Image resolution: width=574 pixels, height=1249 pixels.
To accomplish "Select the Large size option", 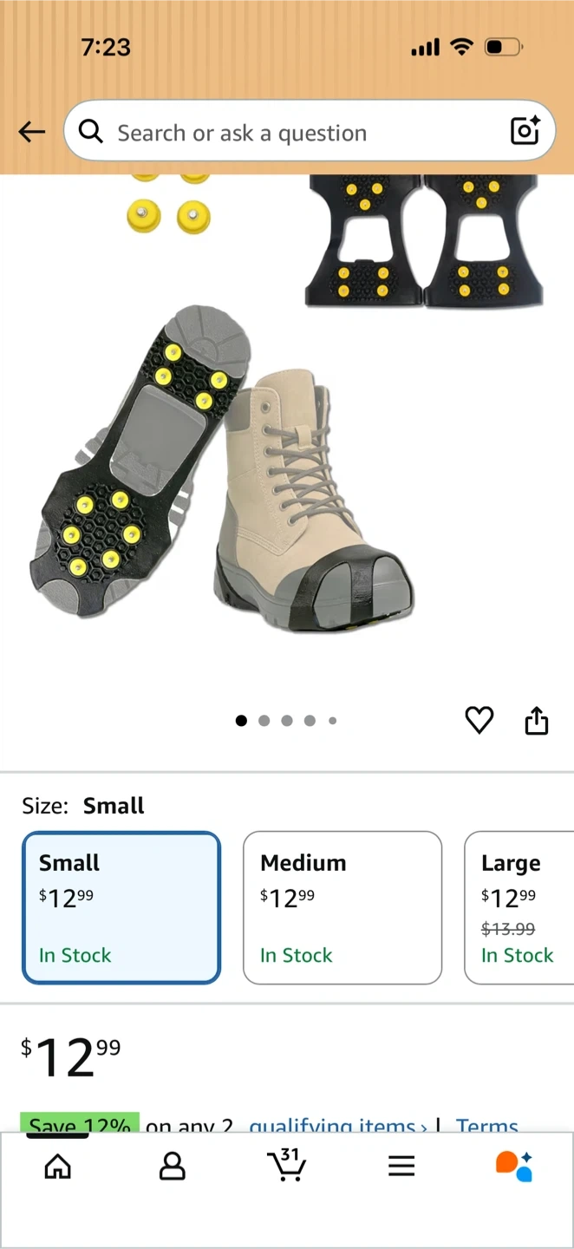I will 519,908.
